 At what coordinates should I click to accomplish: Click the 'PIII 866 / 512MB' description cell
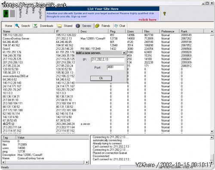coord(91,49)
